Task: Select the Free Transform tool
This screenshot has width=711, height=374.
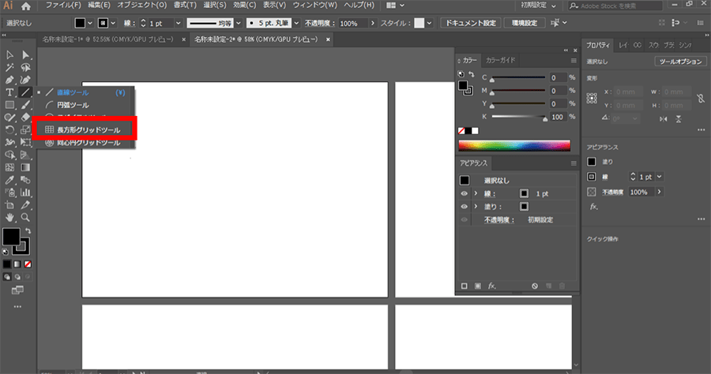Action: point(26,143)
